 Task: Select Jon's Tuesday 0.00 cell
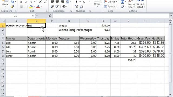pos(69,51)
